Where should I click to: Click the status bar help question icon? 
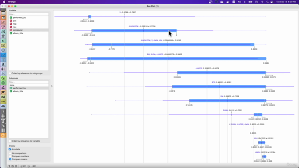[x=9, y=166]
